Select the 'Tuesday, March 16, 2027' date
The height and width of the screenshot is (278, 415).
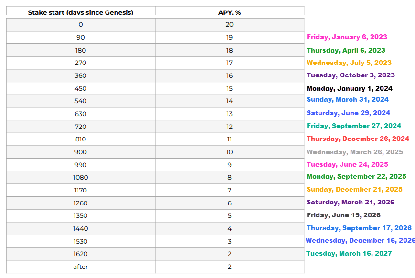click(349, 253)
